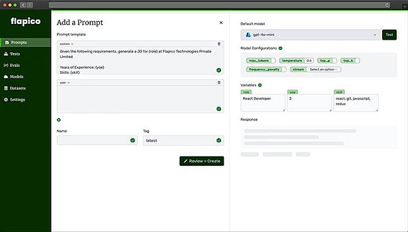Click the max_tokens configuration value
This screenshot has width=408, height=232.
[273, 61]
